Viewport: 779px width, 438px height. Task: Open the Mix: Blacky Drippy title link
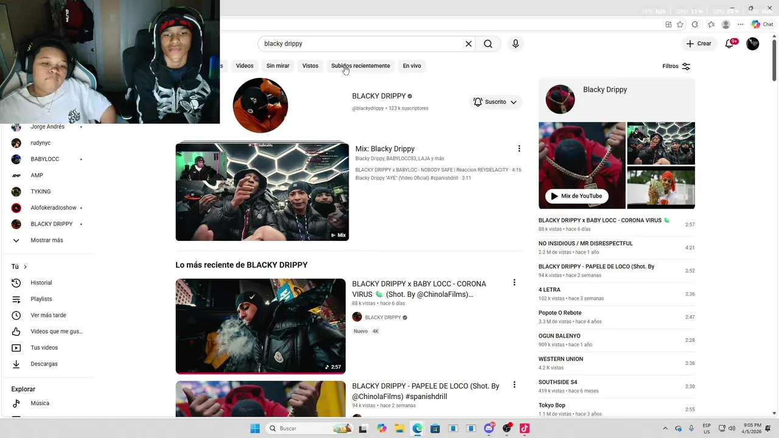385,148
